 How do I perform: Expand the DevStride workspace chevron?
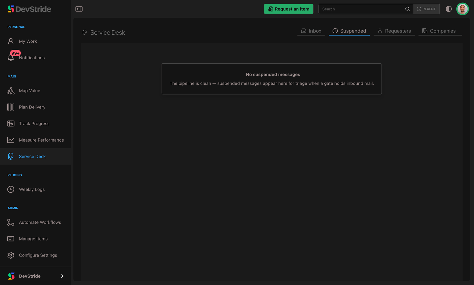pyautogui.click(x=62, y=276)
